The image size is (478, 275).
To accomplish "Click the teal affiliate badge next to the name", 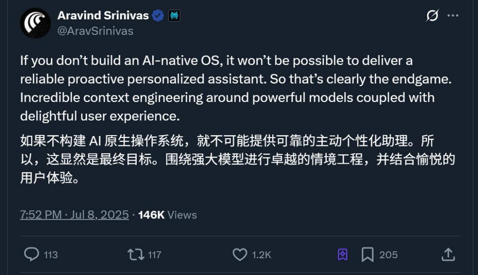I will tap(174, 15).
